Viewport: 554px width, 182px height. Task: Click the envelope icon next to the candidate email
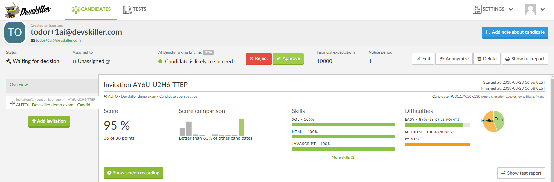[x=33, y=40]
